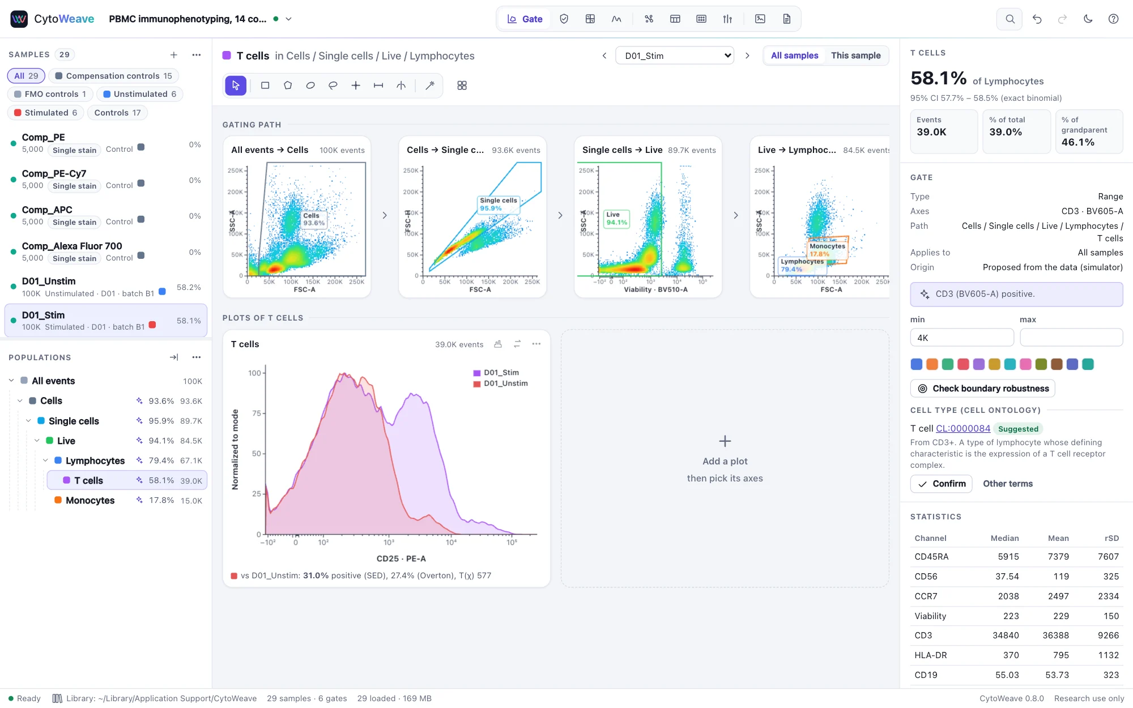Switch scope to All samples

(x=794, y=56)
